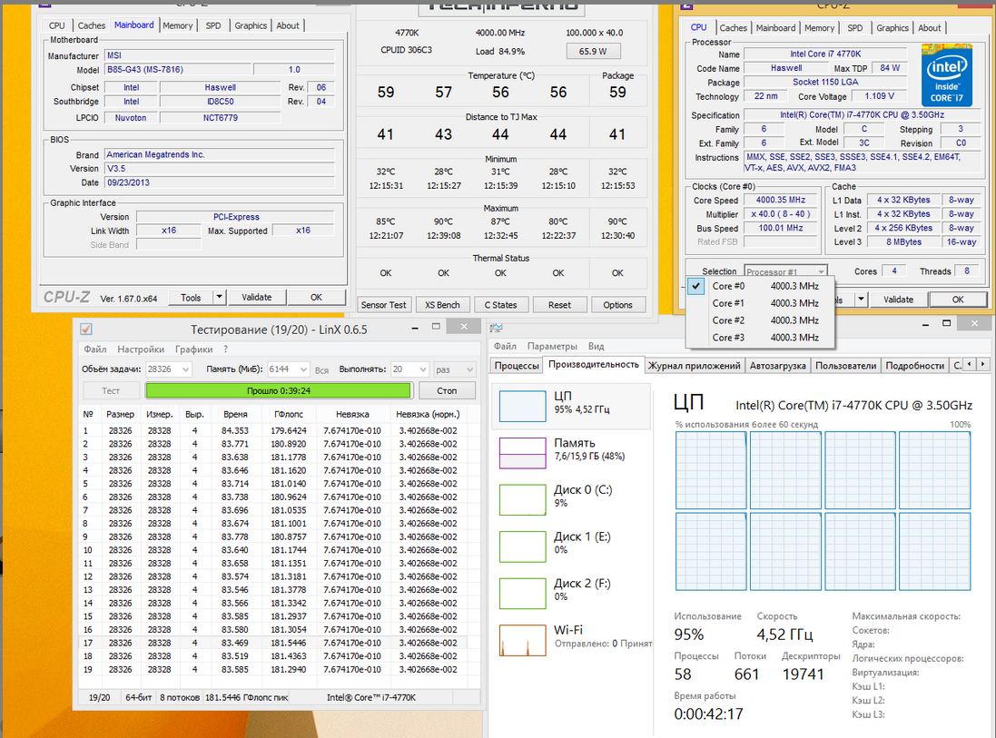Open Caches tab in right CPU-Z window
Image resolution: width=996 pixels, height=738 pixels.
click(x=733, y=28)
